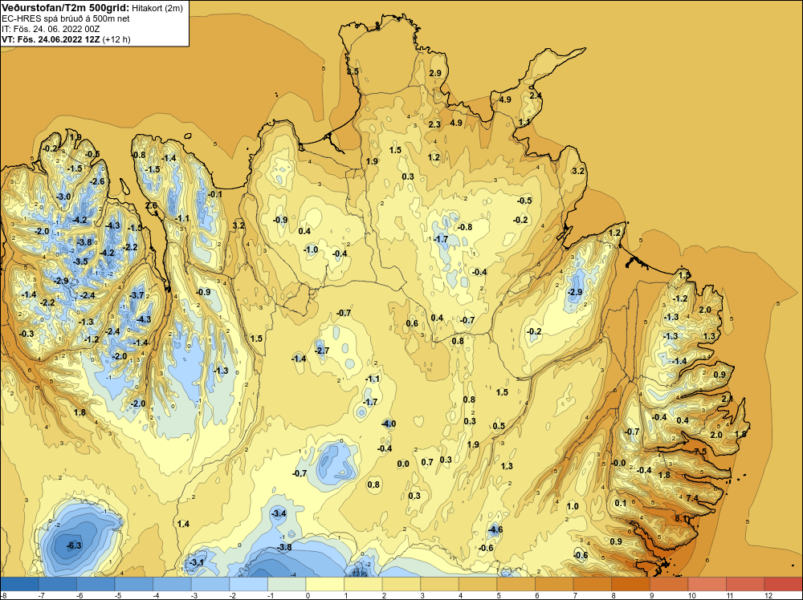The height and width of the screenshot is (600, 803).
Task: Click the '2.3' temperature value
Action: pyautogui.click(x=434, y=124)
